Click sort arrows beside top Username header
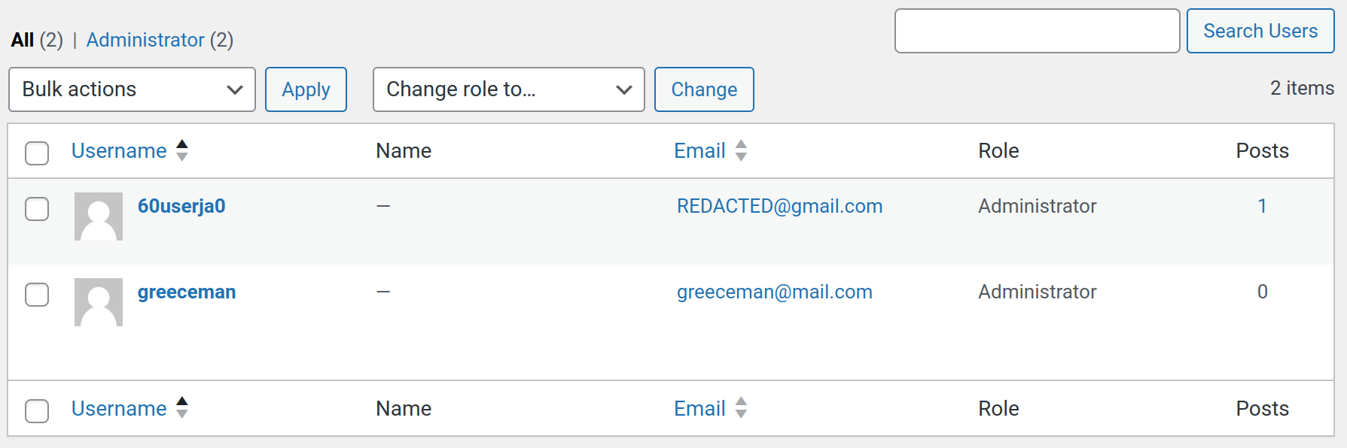This screenshot has height=448, width=1347. pyautogui.click(x=182, y=150)
